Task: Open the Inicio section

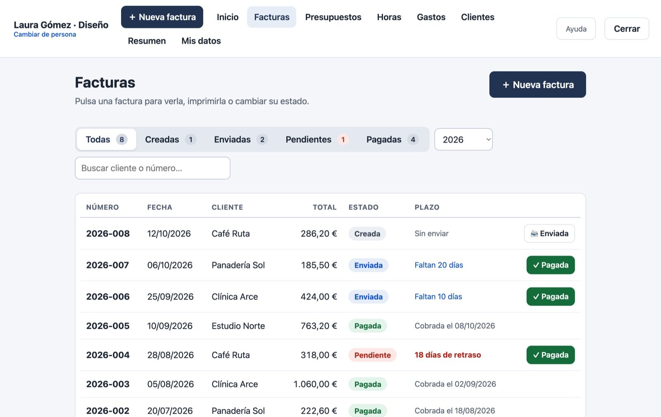Action: [228, 17]
